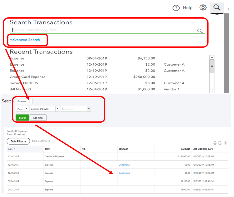Click the $8,950.00 expense result row
This screenshot has height=197, width=234.
pyautogui.click(x=117, y=181)
